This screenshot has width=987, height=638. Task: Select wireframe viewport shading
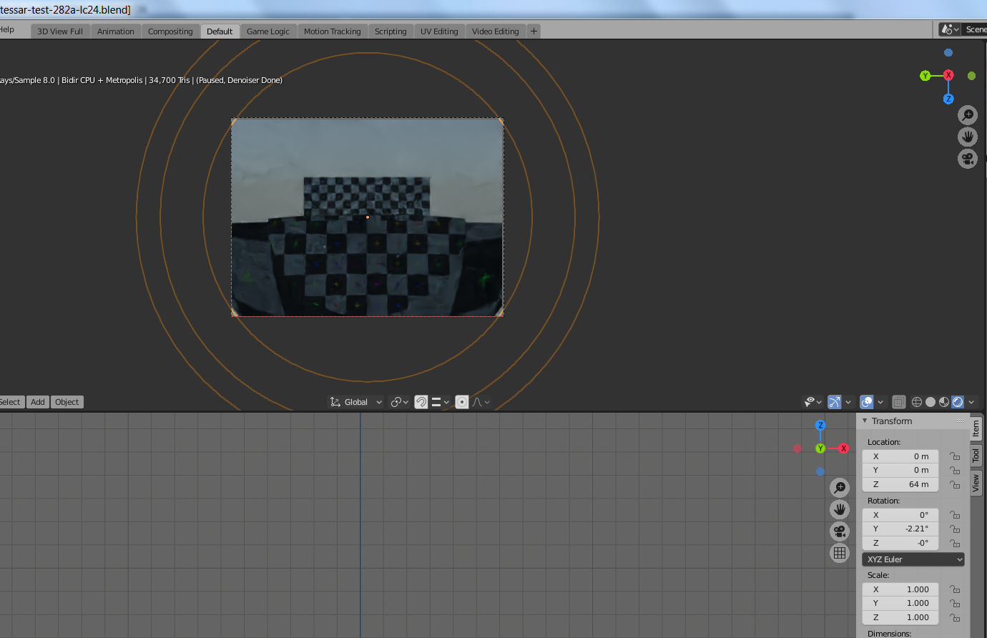(917, 402)
